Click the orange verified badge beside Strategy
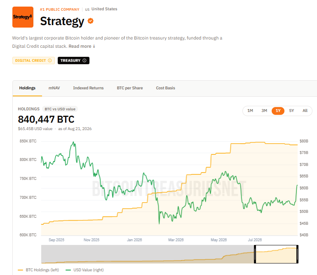The height and width of the screenshot is (275, 317). (91, 21)
